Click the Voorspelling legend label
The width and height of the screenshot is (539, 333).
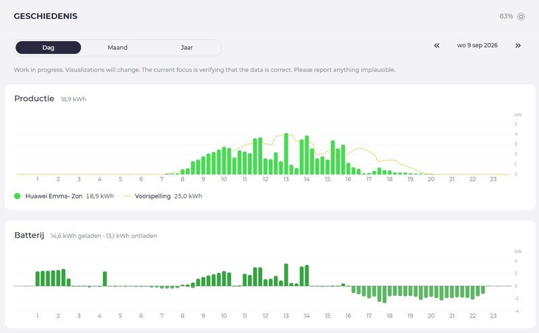pyautogui.click(x=153, y=196)
